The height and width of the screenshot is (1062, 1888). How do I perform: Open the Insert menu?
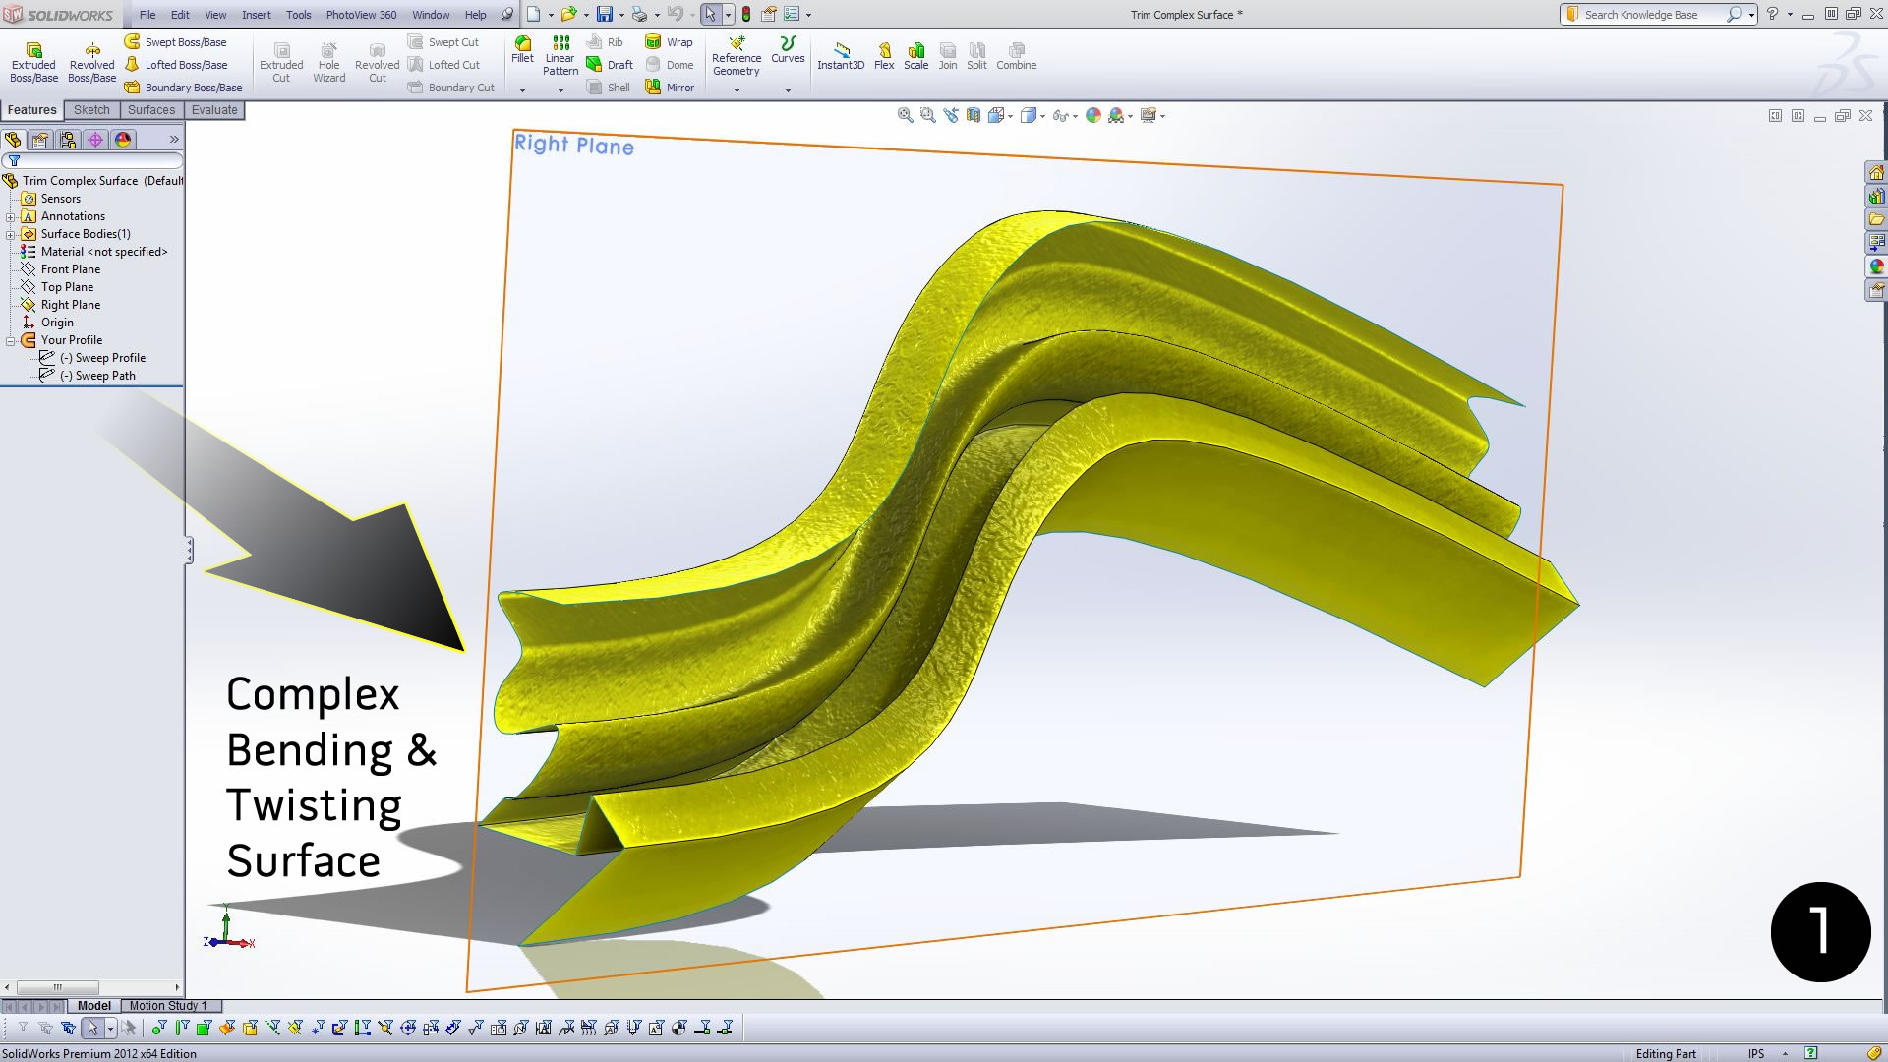tap(256, 15)
